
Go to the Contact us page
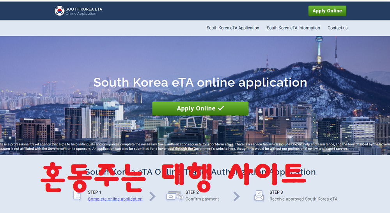point(337,28)
